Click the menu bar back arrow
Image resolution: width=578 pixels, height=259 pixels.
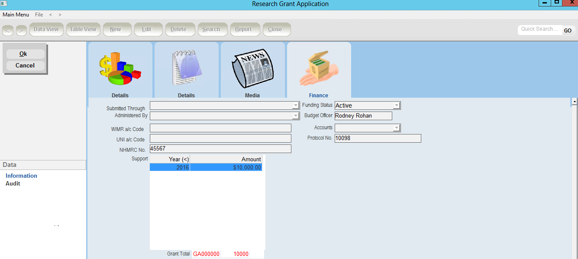point(51,15)
